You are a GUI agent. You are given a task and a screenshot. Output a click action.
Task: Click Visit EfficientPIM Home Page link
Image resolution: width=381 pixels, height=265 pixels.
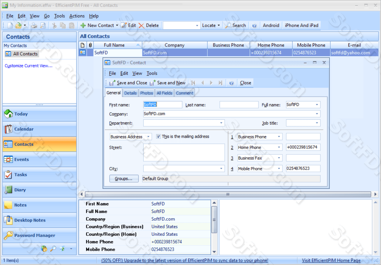click(331, 260)
